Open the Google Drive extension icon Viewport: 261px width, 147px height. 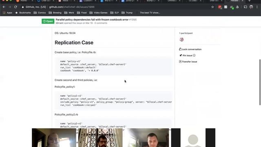[237, 7]
